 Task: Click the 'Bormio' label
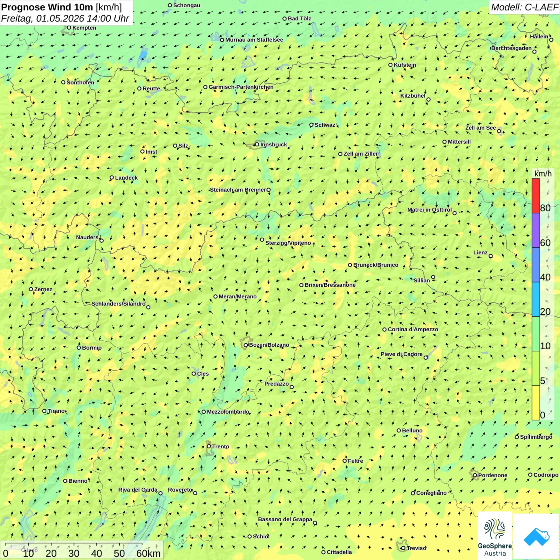[92, 348]
